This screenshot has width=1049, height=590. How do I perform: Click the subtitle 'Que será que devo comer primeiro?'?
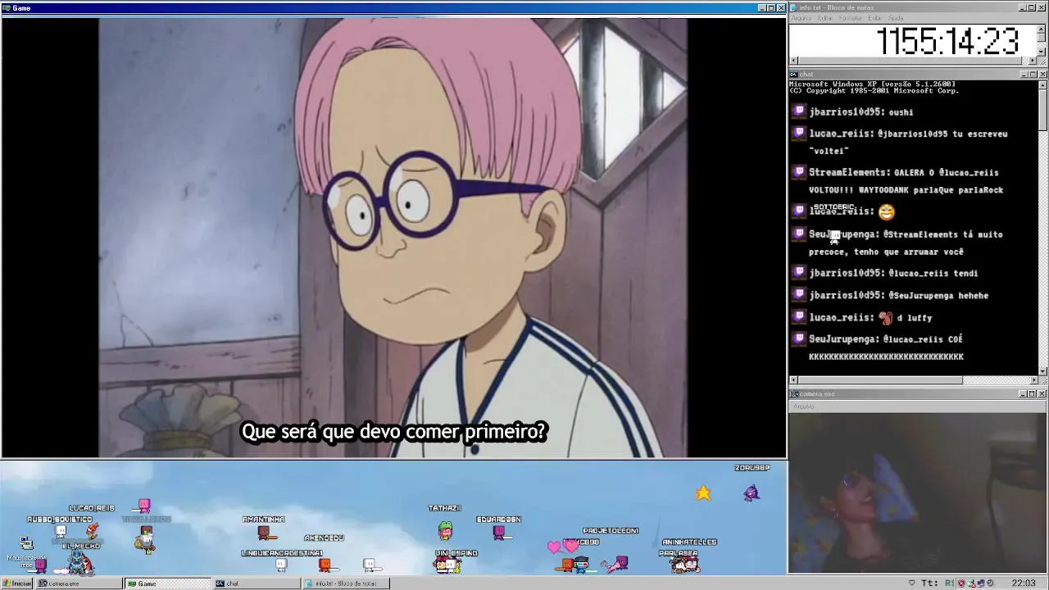point(393,432)
